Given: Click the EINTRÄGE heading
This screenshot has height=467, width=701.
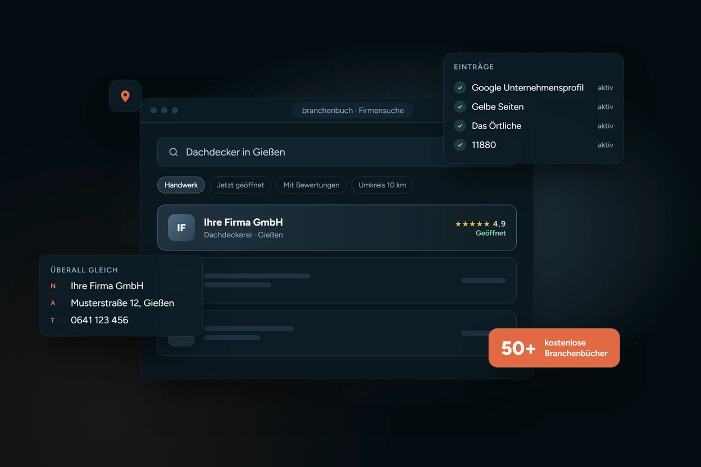Looking at the screenshot, I should [474, 67].
